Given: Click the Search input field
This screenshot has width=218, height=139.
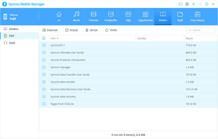Looking at the screenshot, I should coord(201,30).
